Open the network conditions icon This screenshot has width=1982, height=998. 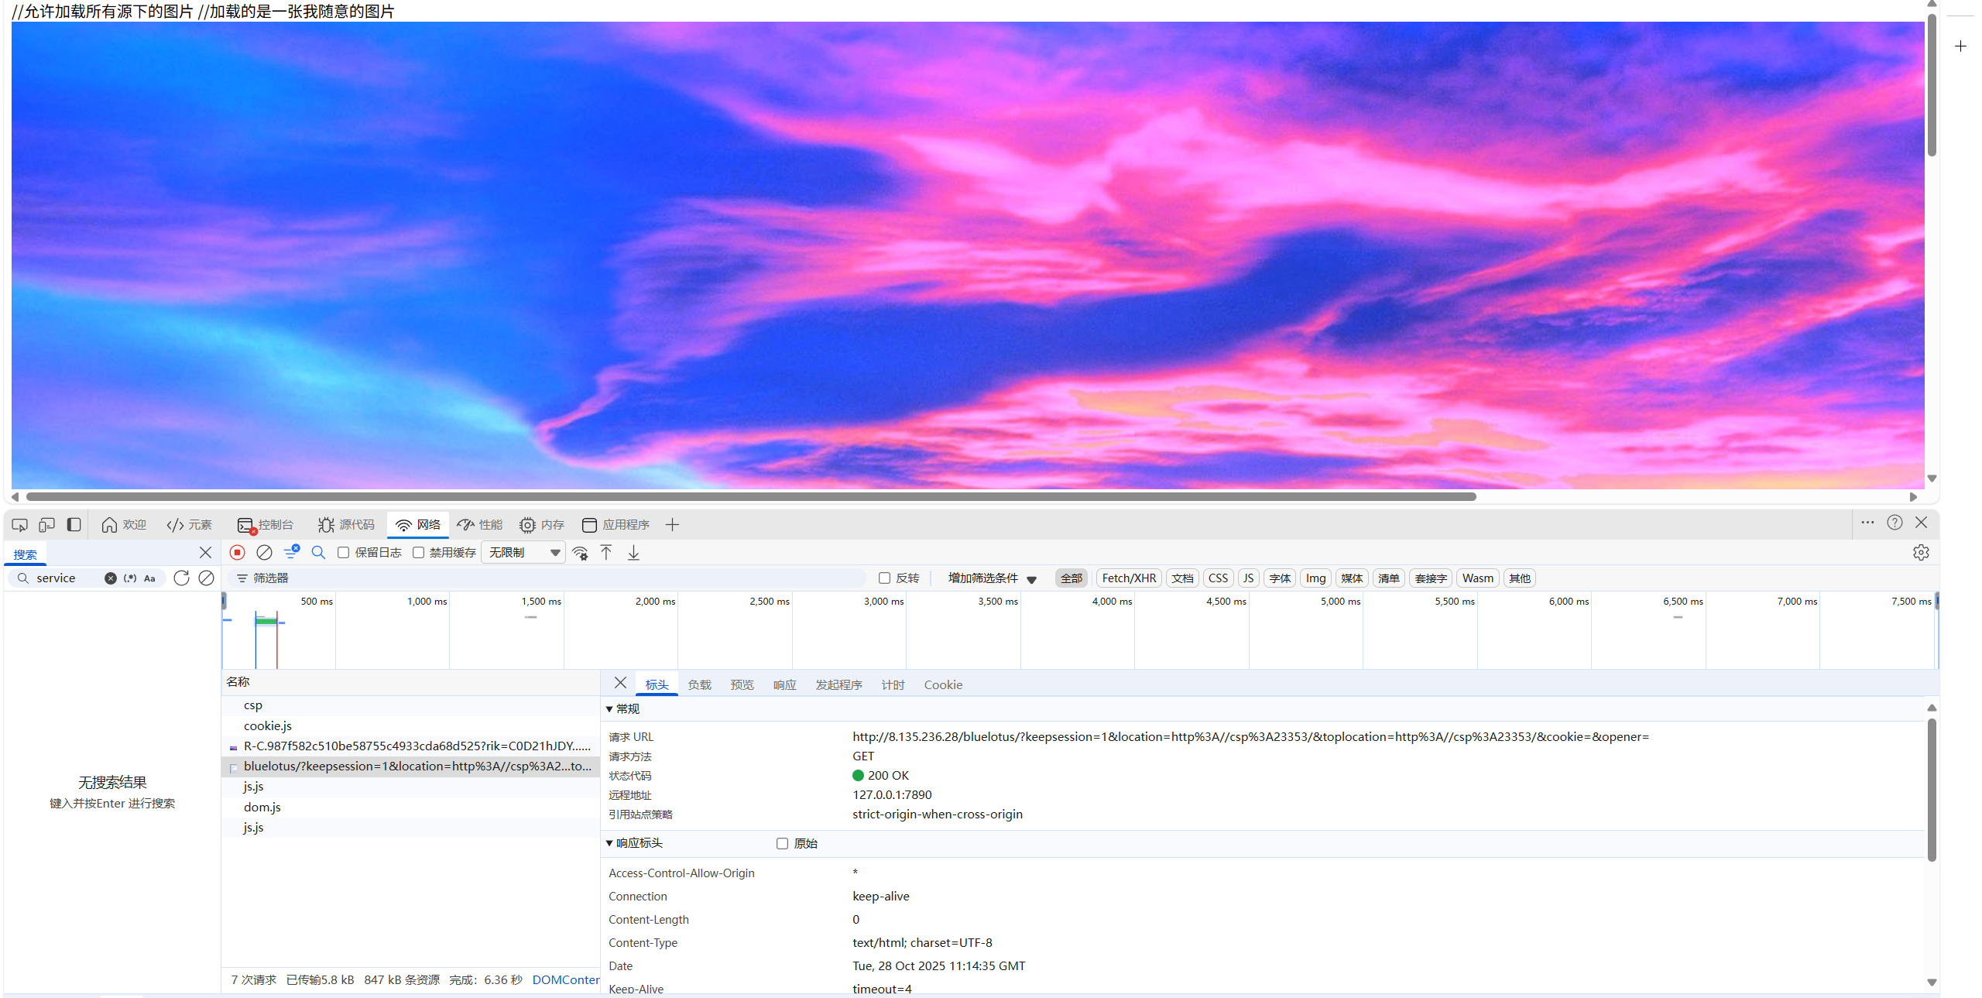click(x=580, y=553)
